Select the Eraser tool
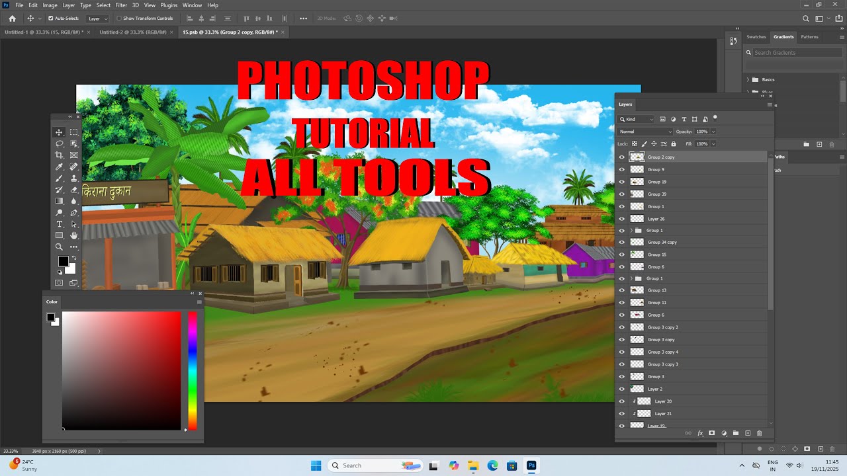 (x=74, y=190)
